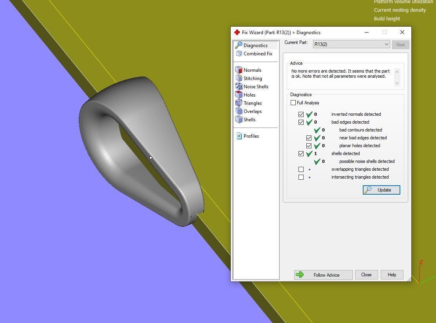
Task: Switch to the Holes page
Action: [250, 95]
